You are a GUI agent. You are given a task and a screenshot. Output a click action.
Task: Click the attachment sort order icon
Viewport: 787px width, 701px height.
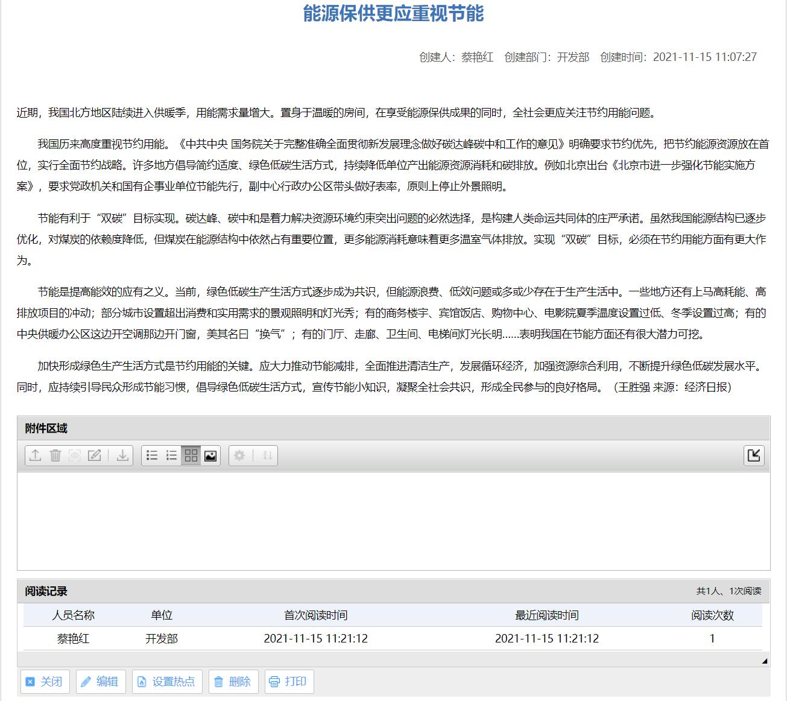tap(268, 455)
